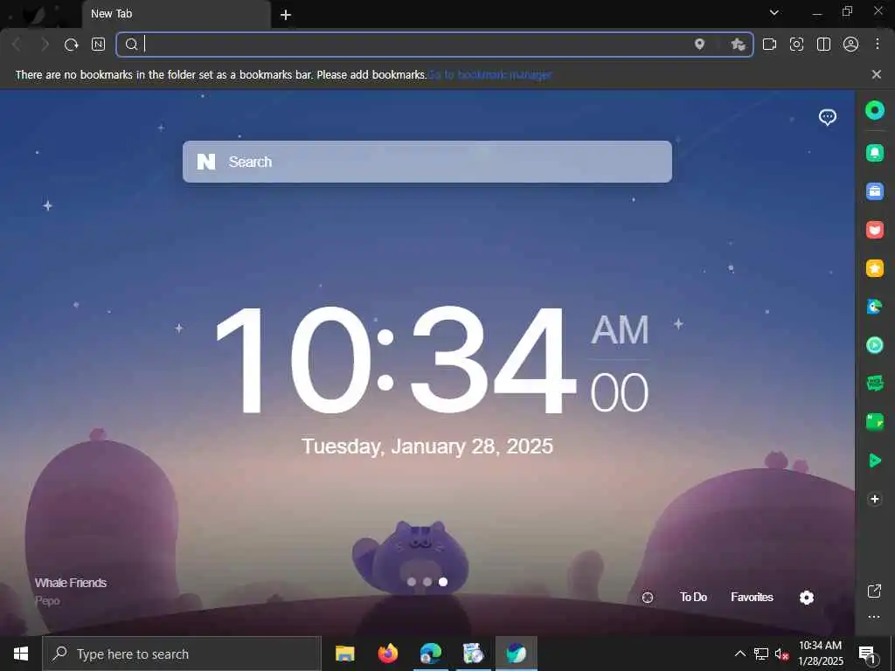Viewport: 895px width, 671px height.
Task: Select the third wallpaper page dot
Action: coord(443,582)
